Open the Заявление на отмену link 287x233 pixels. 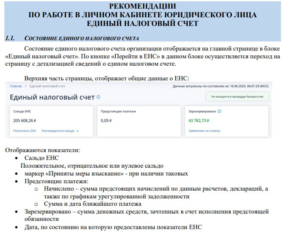[x=205, y=131]
